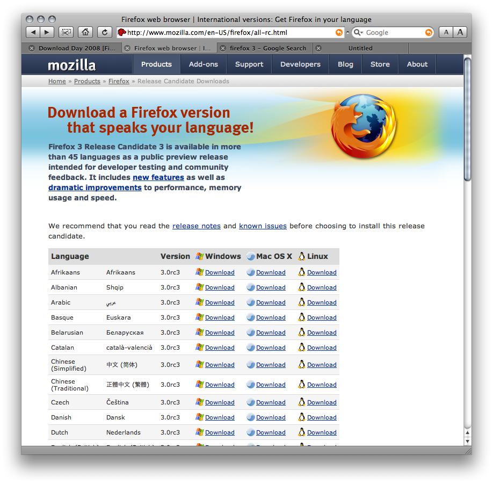Close the firefox 3 Google Search tab
Screen dimensions: 493x484
pyautogui.click(x=223, y=48)
